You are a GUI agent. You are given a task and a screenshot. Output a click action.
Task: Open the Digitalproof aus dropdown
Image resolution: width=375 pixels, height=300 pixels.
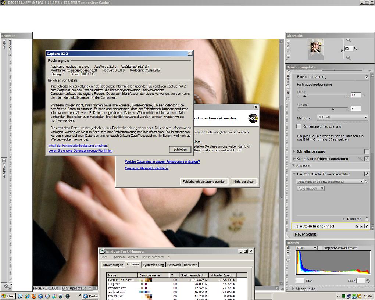[77, 288]
